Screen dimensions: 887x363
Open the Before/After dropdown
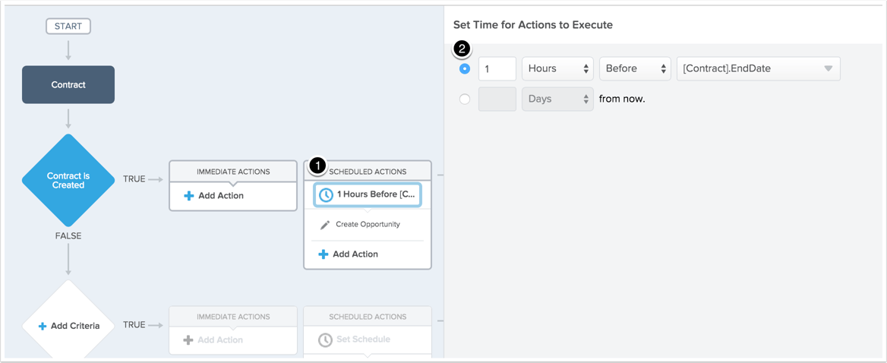click(636, 68)
